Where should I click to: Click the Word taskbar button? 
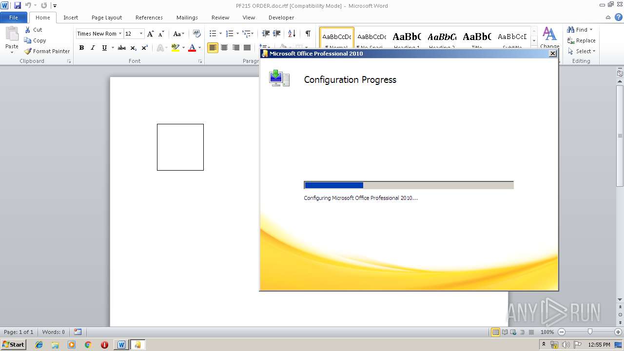[121, 345]
